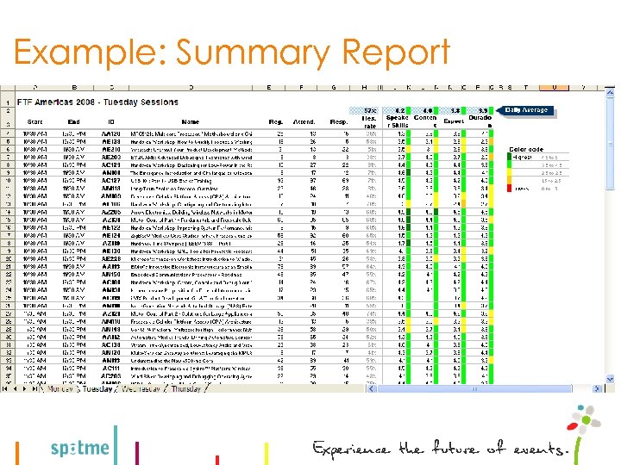Click session ID cell "AE124"

pos(111,235)
